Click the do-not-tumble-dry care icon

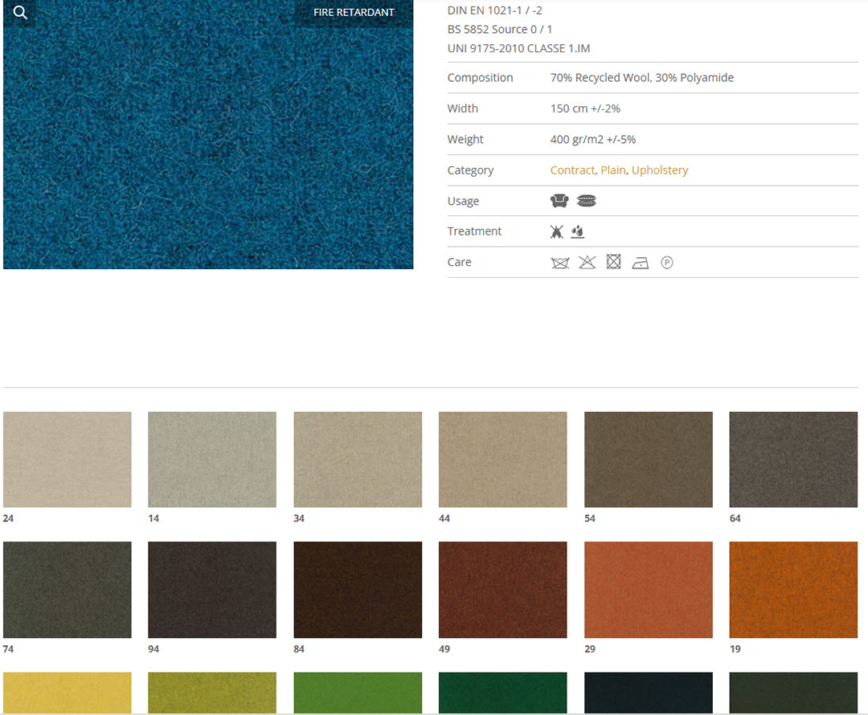(x=614, y=262)
